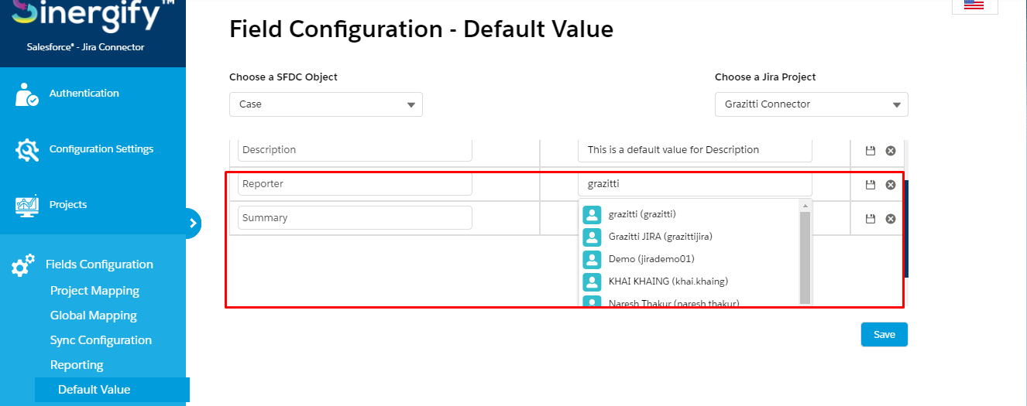The height and width of the screenshot is (406, 1027).
Task: Select Fields Configuration menu item
Action: [x=99, y=264]
